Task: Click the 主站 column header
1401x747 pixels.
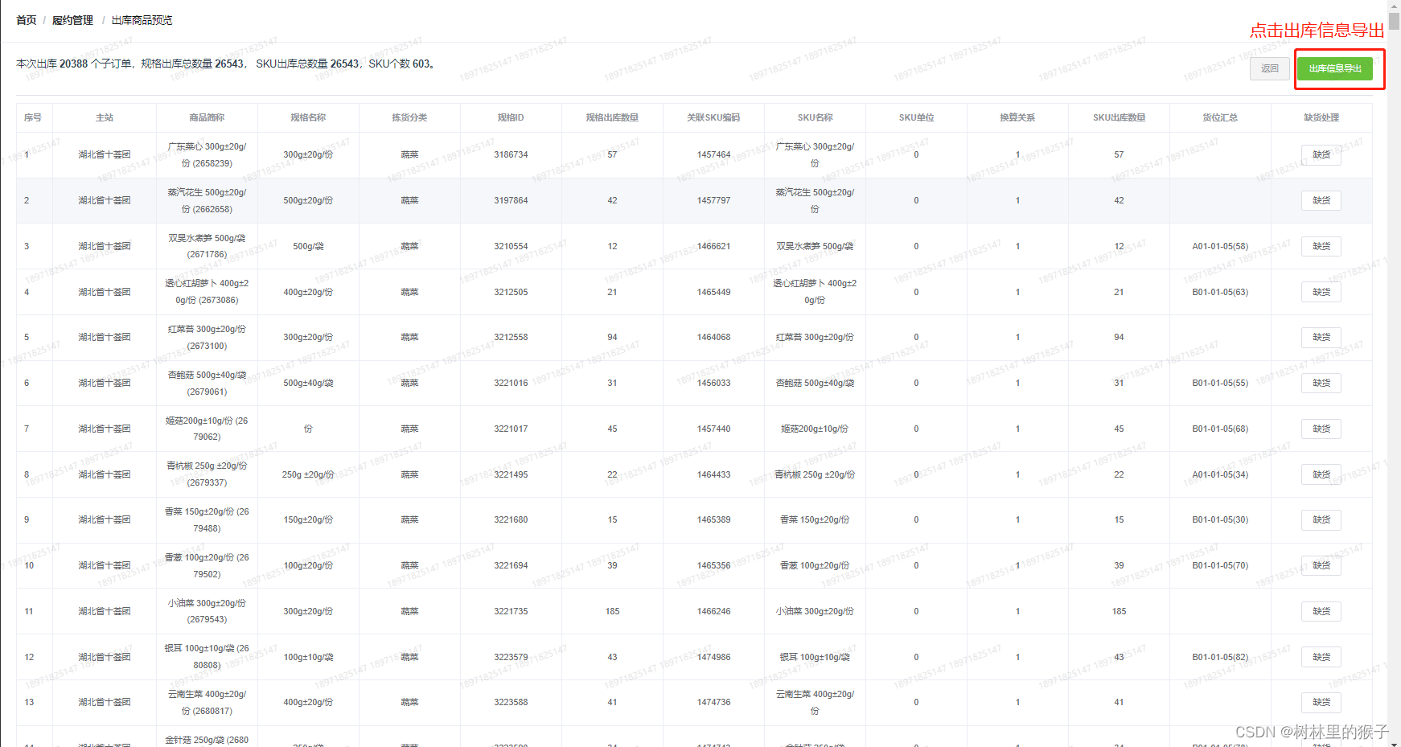Action: point(105,117)
